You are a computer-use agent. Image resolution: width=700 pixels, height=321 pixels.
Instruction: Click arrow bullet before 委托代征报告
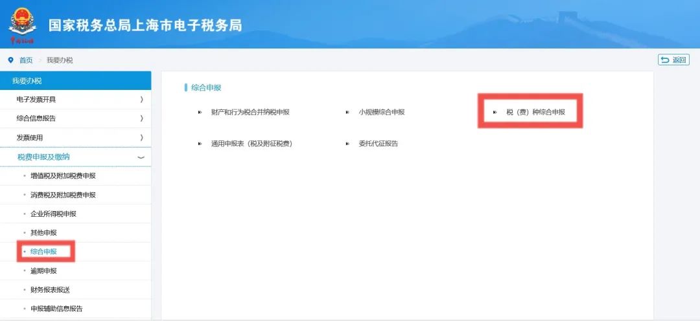348,144
